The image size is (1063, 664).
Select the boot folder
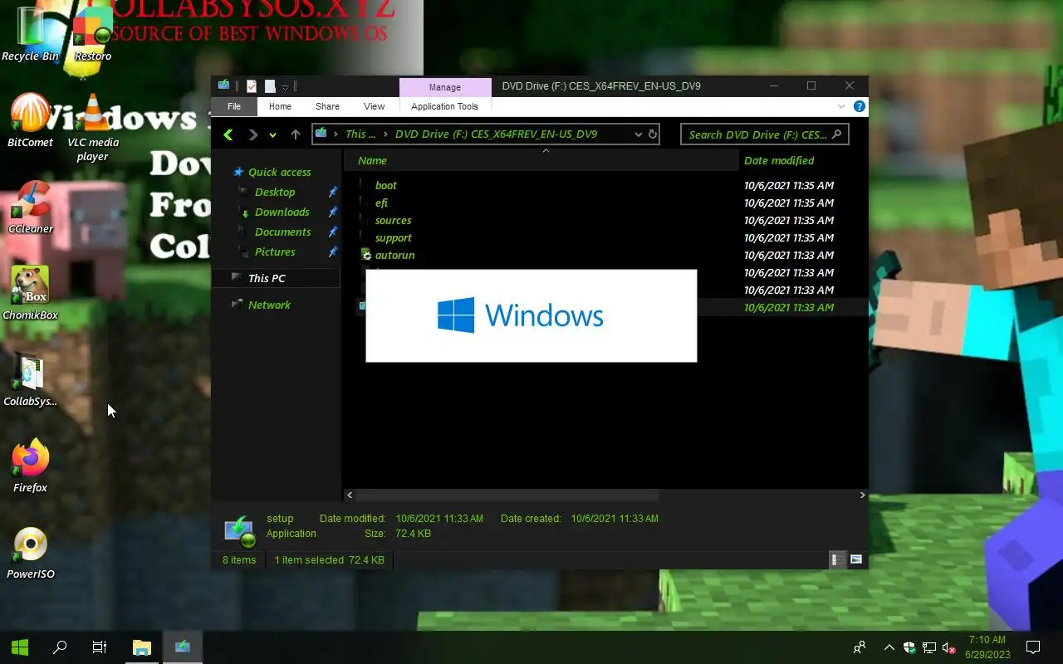[385, 185]
